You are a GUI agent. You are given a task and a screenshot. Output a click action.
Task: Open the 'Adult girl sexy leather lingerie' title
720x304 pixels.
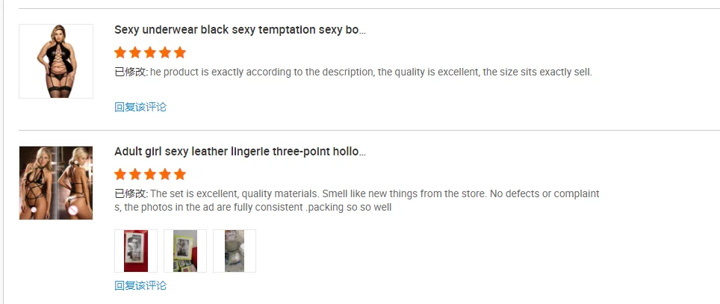[240, 152]
